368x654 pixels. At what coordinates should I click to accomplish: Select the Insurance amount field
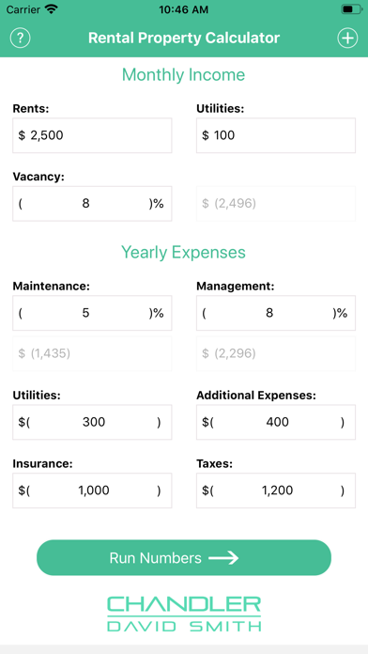(x=92, y=490)
